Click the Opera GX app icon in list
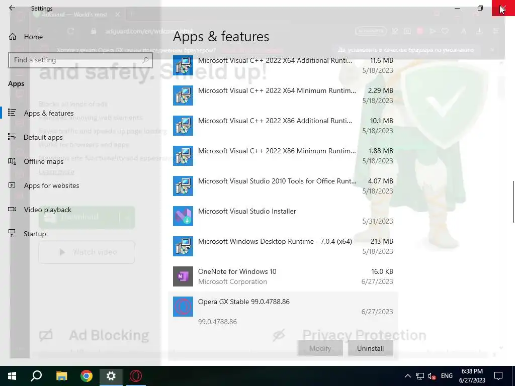The image size is (515, 386). [183, 307]
